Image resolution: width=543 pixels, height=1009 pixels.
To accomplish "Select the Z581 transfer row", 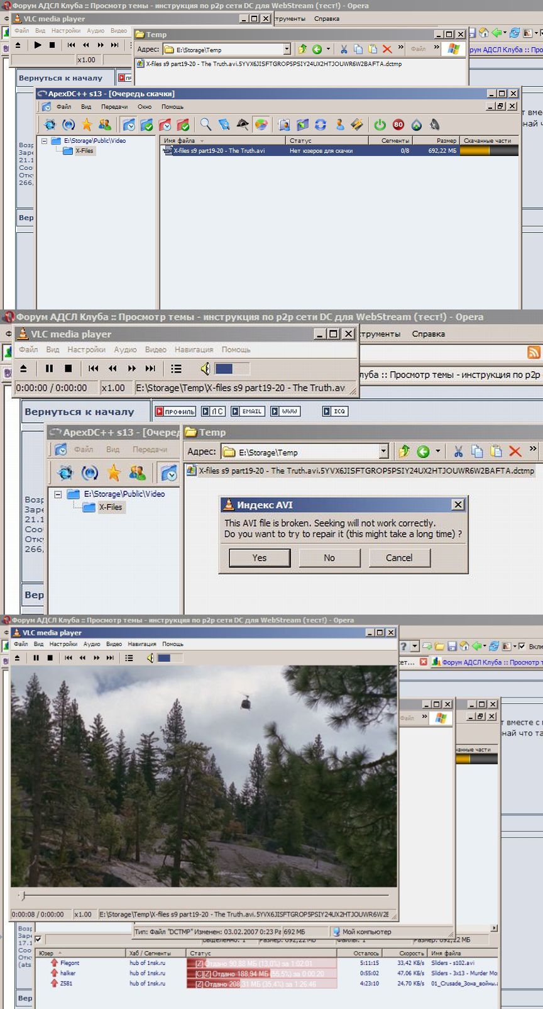I will (266, 983).
